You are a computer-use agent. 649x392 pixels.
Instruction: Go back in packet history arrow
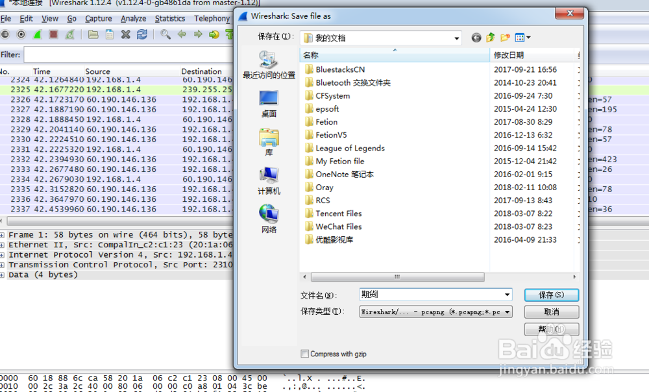point(181,34)
